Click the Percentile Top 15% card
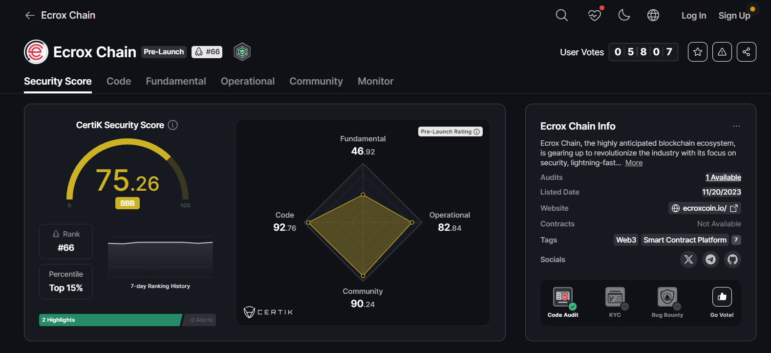Screen dimensions: 771x353 click(66, 282)
